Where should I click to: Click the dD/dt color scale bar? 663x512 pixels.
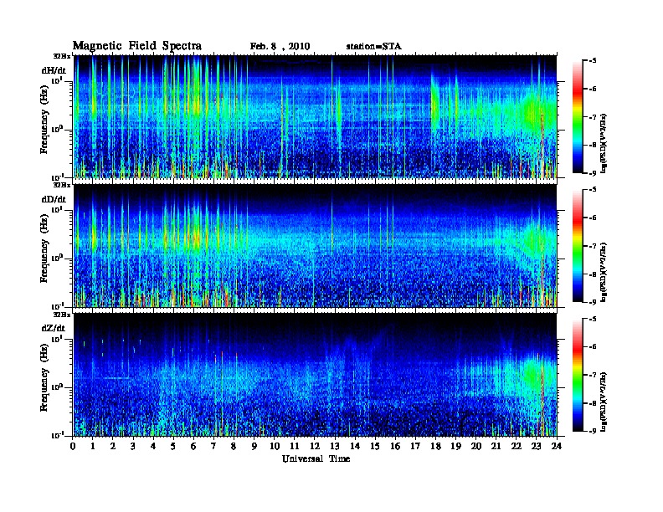click(x=578, y=245)
